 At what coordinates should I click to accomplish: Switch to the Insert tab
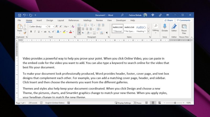(x=39, y=21)
